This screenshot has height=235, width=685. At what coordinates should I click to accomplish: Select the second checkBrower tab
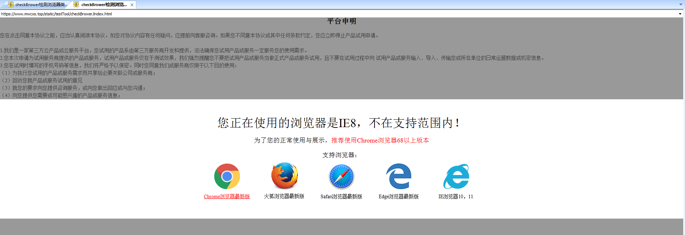(x=103, y=5)
